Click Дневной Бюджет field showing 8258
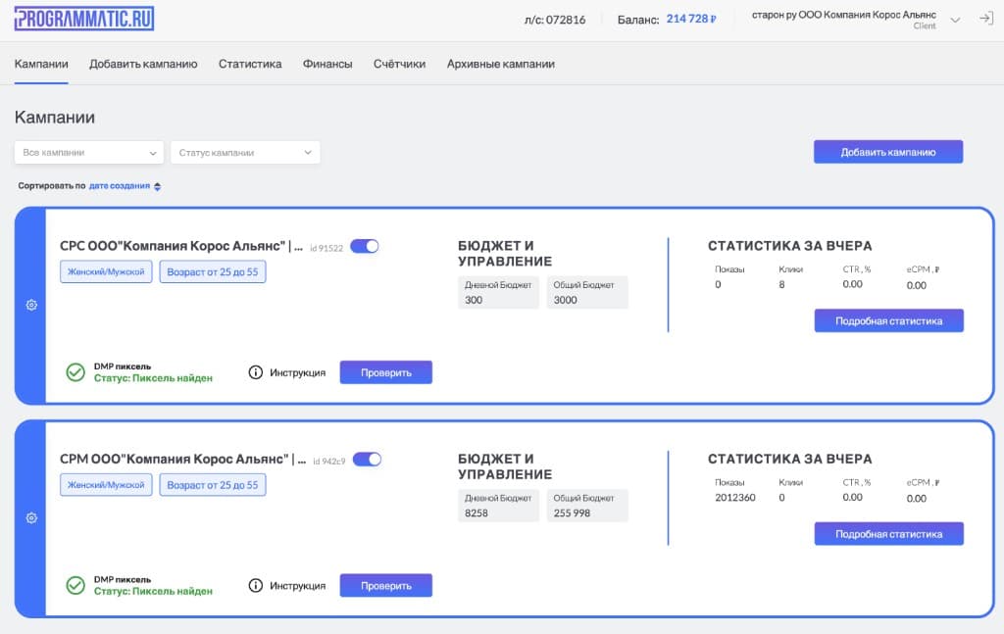The width and height of the screenshot is (1004, 634). (498, 506)
